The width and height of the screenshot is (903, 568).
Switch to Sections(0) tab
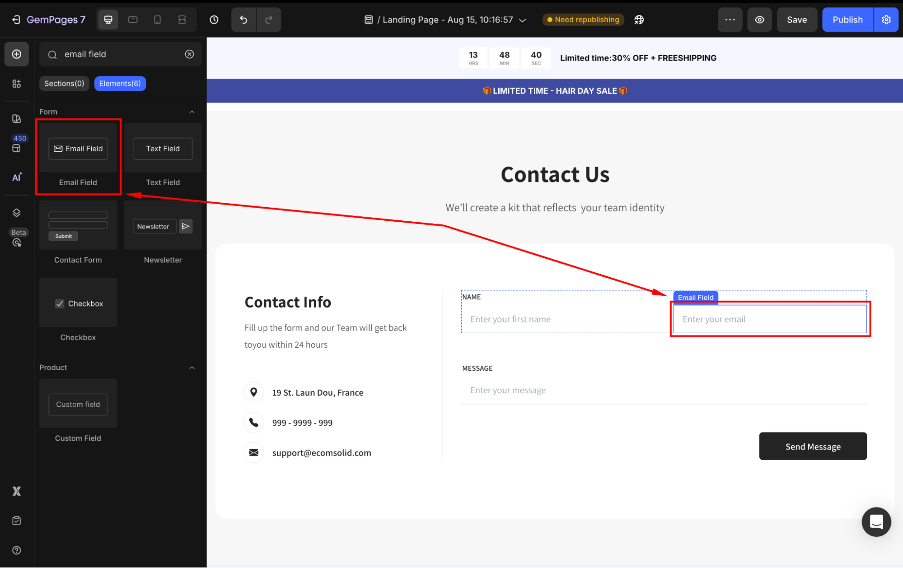coord(64,84)
